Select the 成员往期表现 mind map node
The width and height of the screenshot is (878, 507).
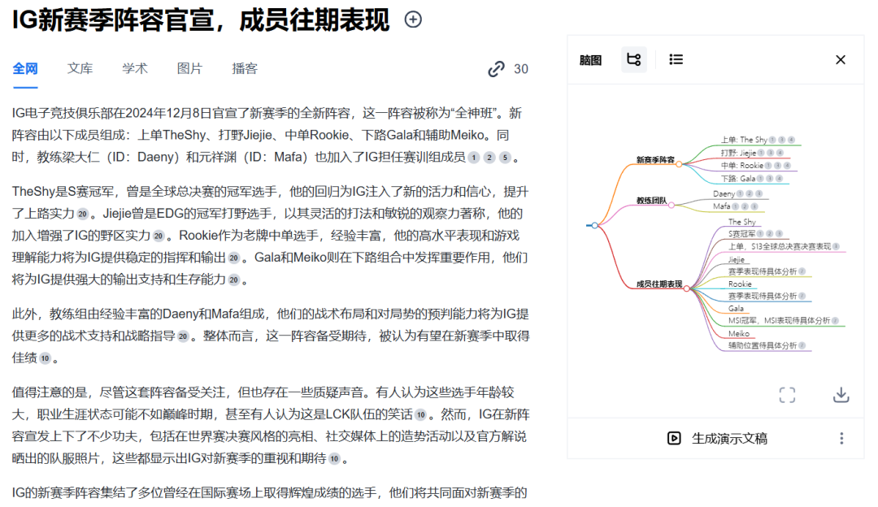point(659,284)
